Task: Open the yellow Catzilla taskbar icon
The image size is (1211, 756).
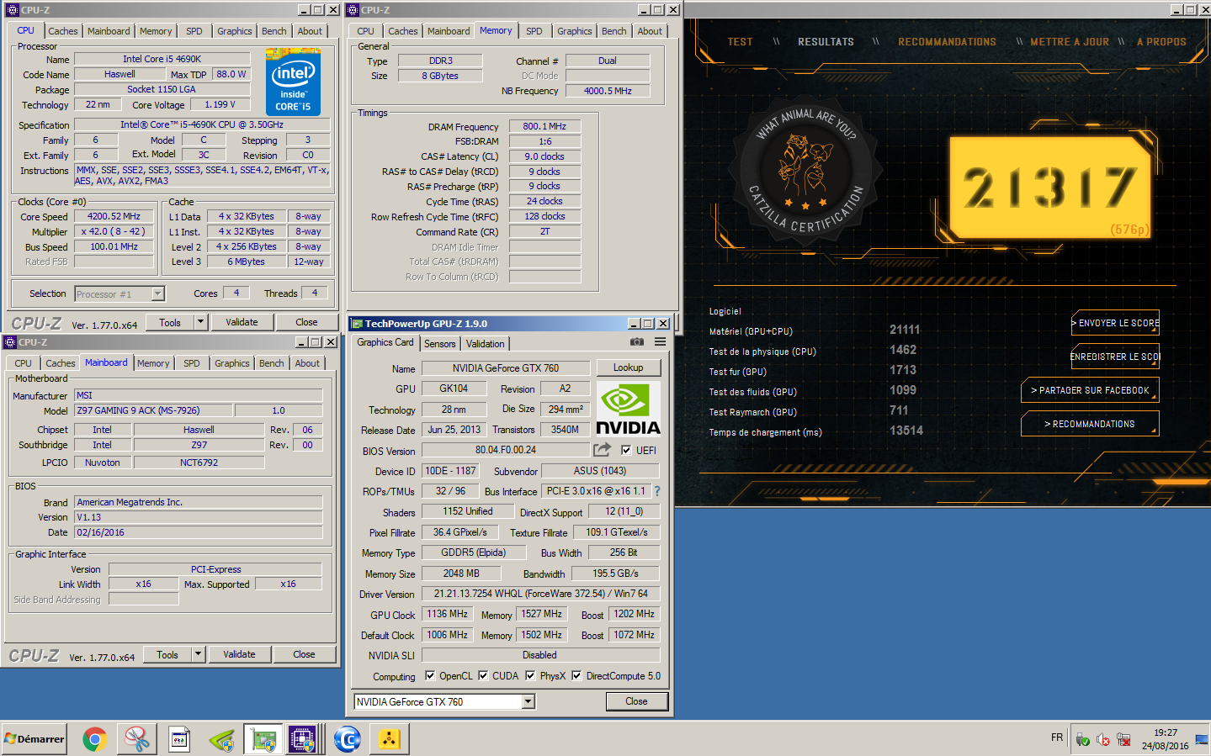Action: point(389,739)
